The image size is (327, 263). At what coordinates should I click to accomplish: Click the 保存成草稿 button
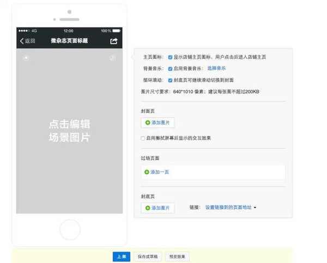148,256
